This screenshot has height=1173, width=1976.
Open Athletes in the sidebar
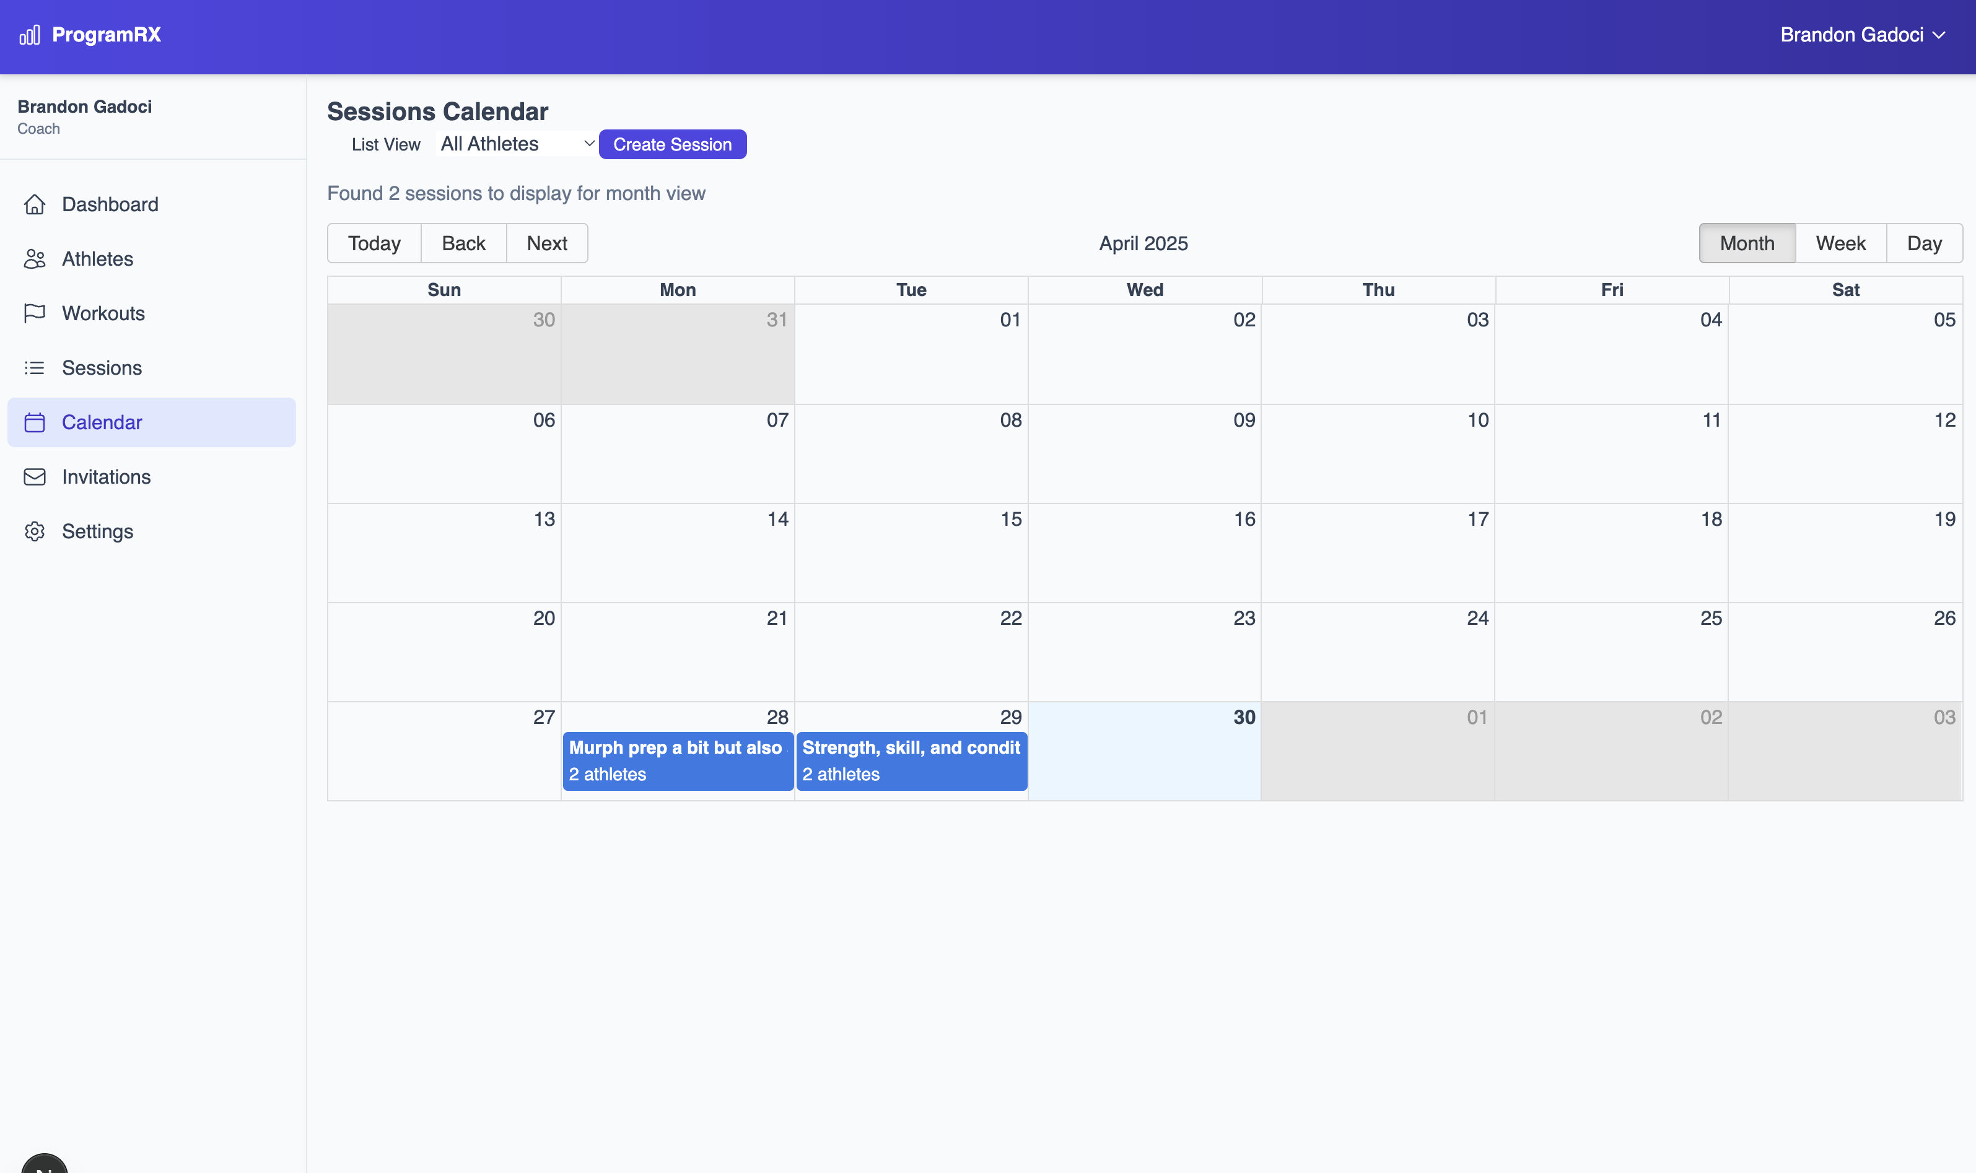(x=152, y=259)
